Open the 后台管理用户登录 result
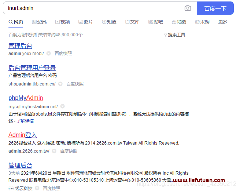This screenshot has width=236, height=193. pos(32,68)
